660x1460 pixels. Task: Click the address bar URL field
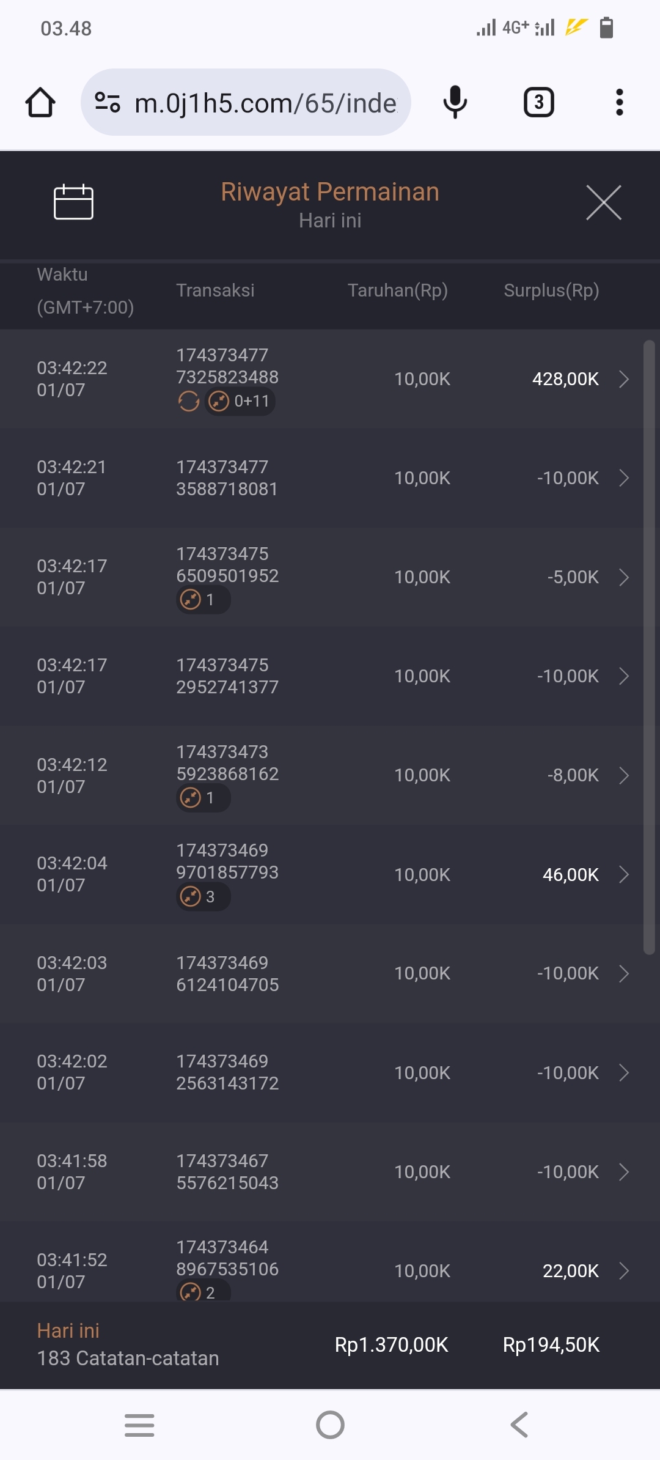tap(265, 103)
